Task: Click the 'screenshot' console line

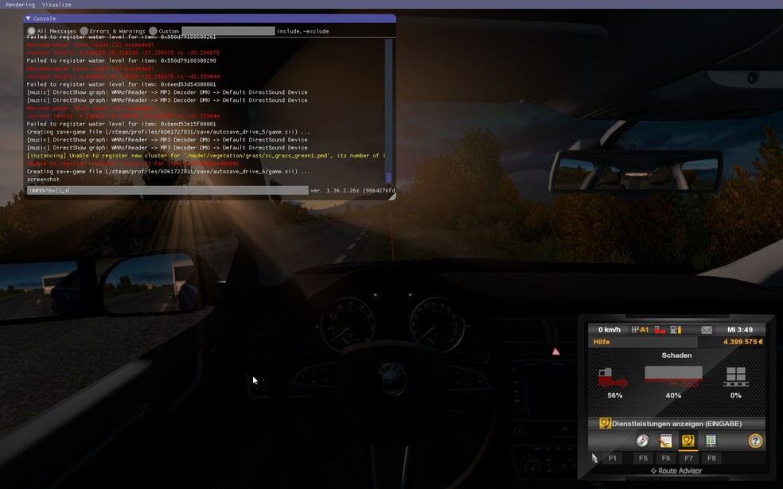Action: click(43, 179)
